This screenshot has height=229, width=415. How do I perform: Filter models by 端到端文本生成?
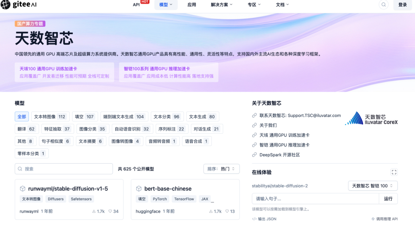124,117
